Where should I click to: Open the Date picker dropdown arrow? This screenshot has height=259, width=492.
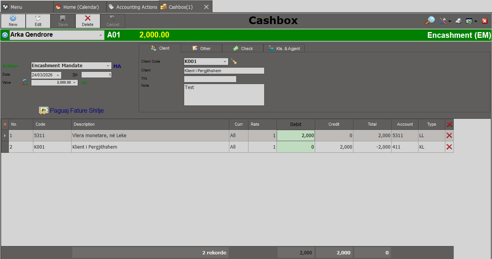click(58, 75)
